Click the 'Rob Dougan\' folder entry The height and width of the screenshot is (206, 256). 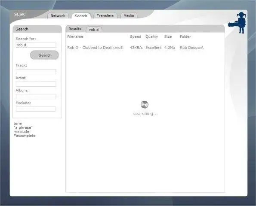(x=191, y=48)
